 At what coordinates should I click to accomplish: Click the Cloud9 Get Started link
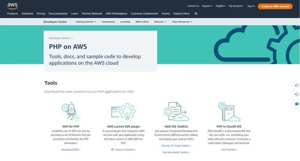229,150
